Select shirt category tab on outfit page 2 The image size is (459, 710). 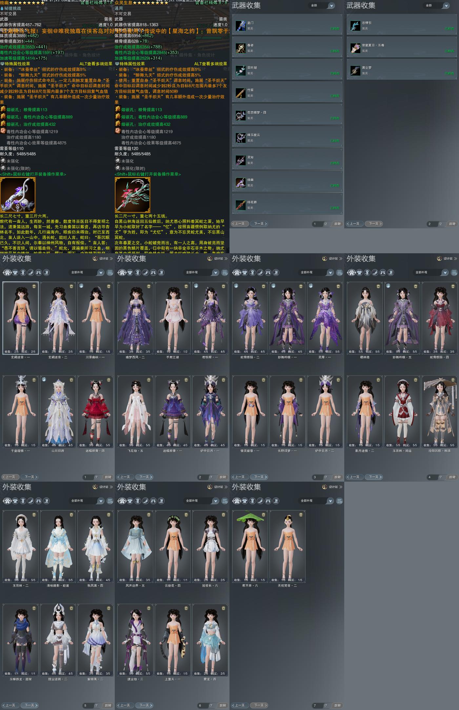[130, 273]
